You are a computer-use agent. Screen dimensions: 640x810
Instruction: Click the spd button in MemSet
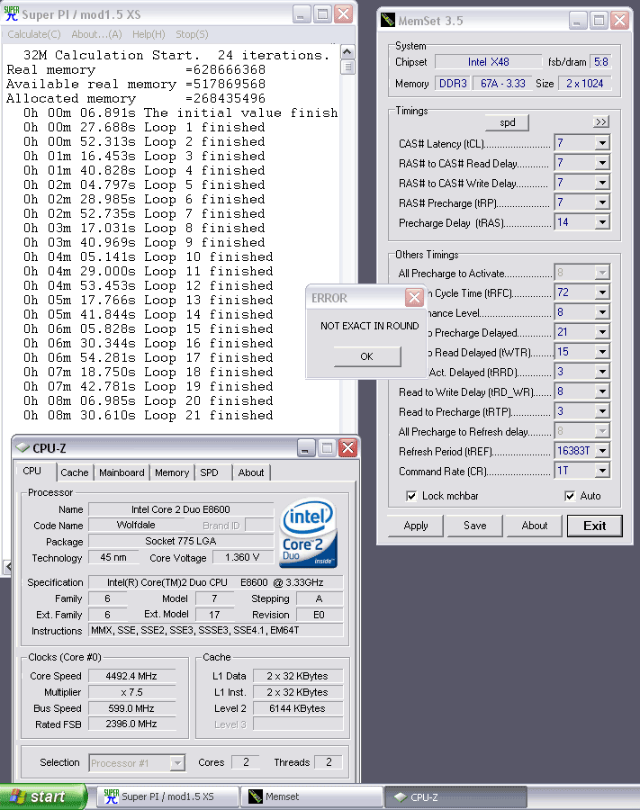[x=508, y=122]
